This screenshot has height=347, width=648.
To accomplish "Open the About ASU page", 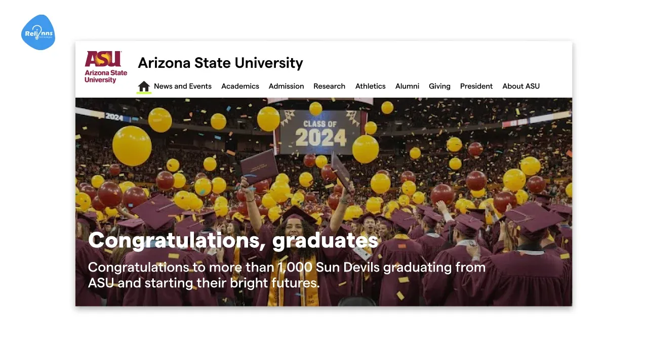I will tap(520, 86).
